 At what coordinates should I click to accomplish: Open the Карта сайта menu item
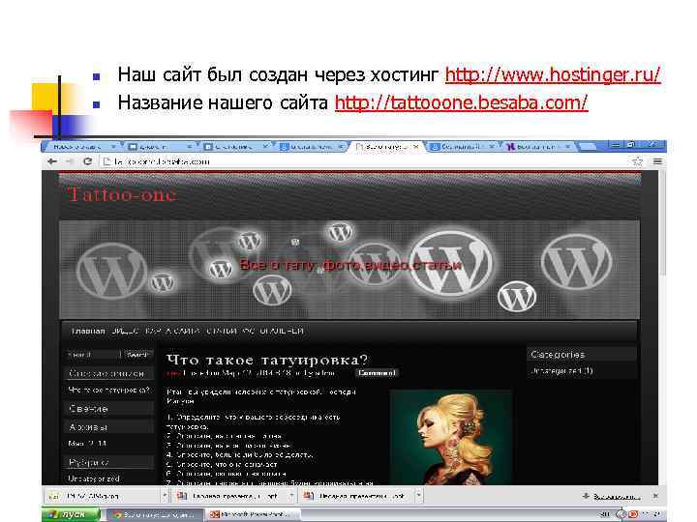coord(172,332)
